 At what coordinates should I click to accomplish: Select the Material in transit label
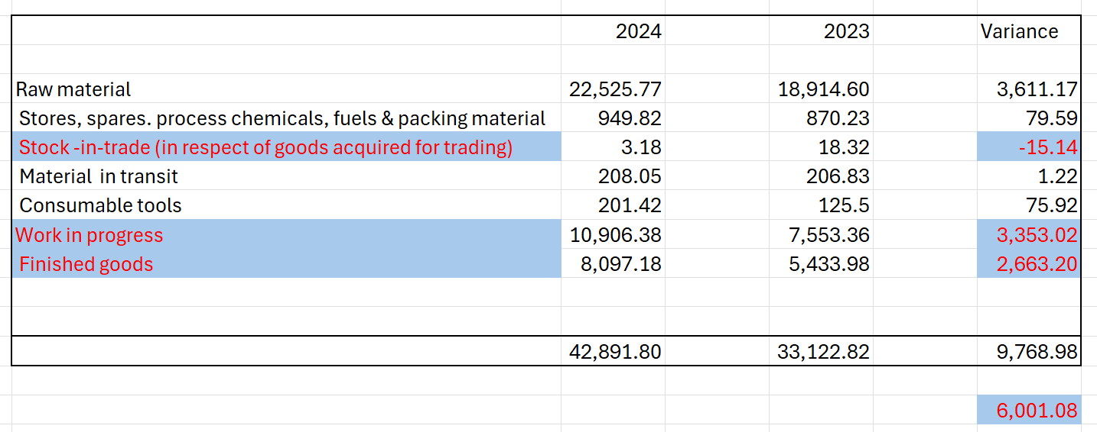point(99,176)
